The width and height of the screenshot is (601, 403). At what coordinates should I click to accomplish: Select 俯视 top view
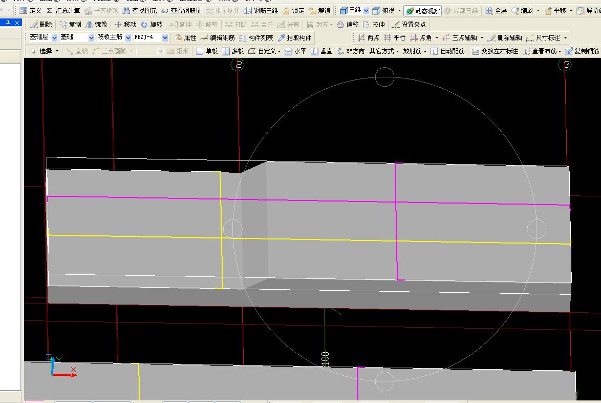[x=383, y=11]
